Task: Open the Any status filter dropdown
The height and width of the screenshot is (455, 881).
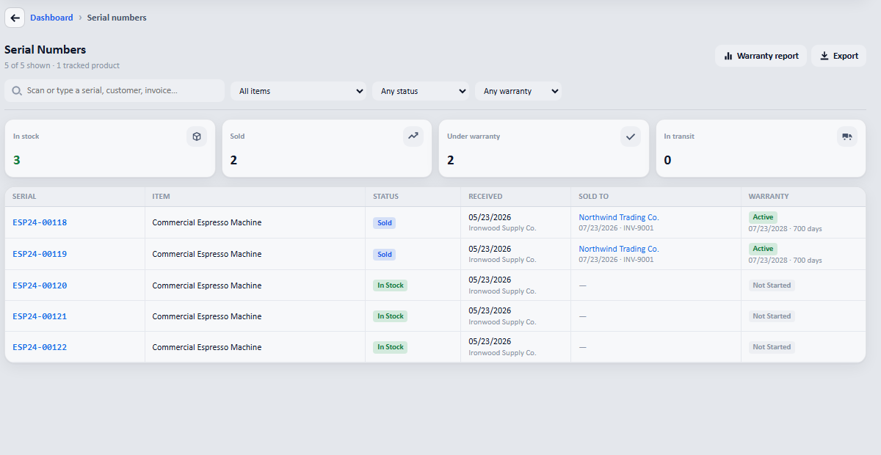Action: click(x=421, y=91)
